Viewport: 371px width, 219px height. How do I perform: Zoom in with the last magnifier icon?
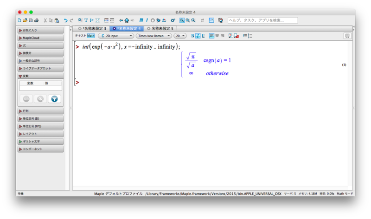193,20
